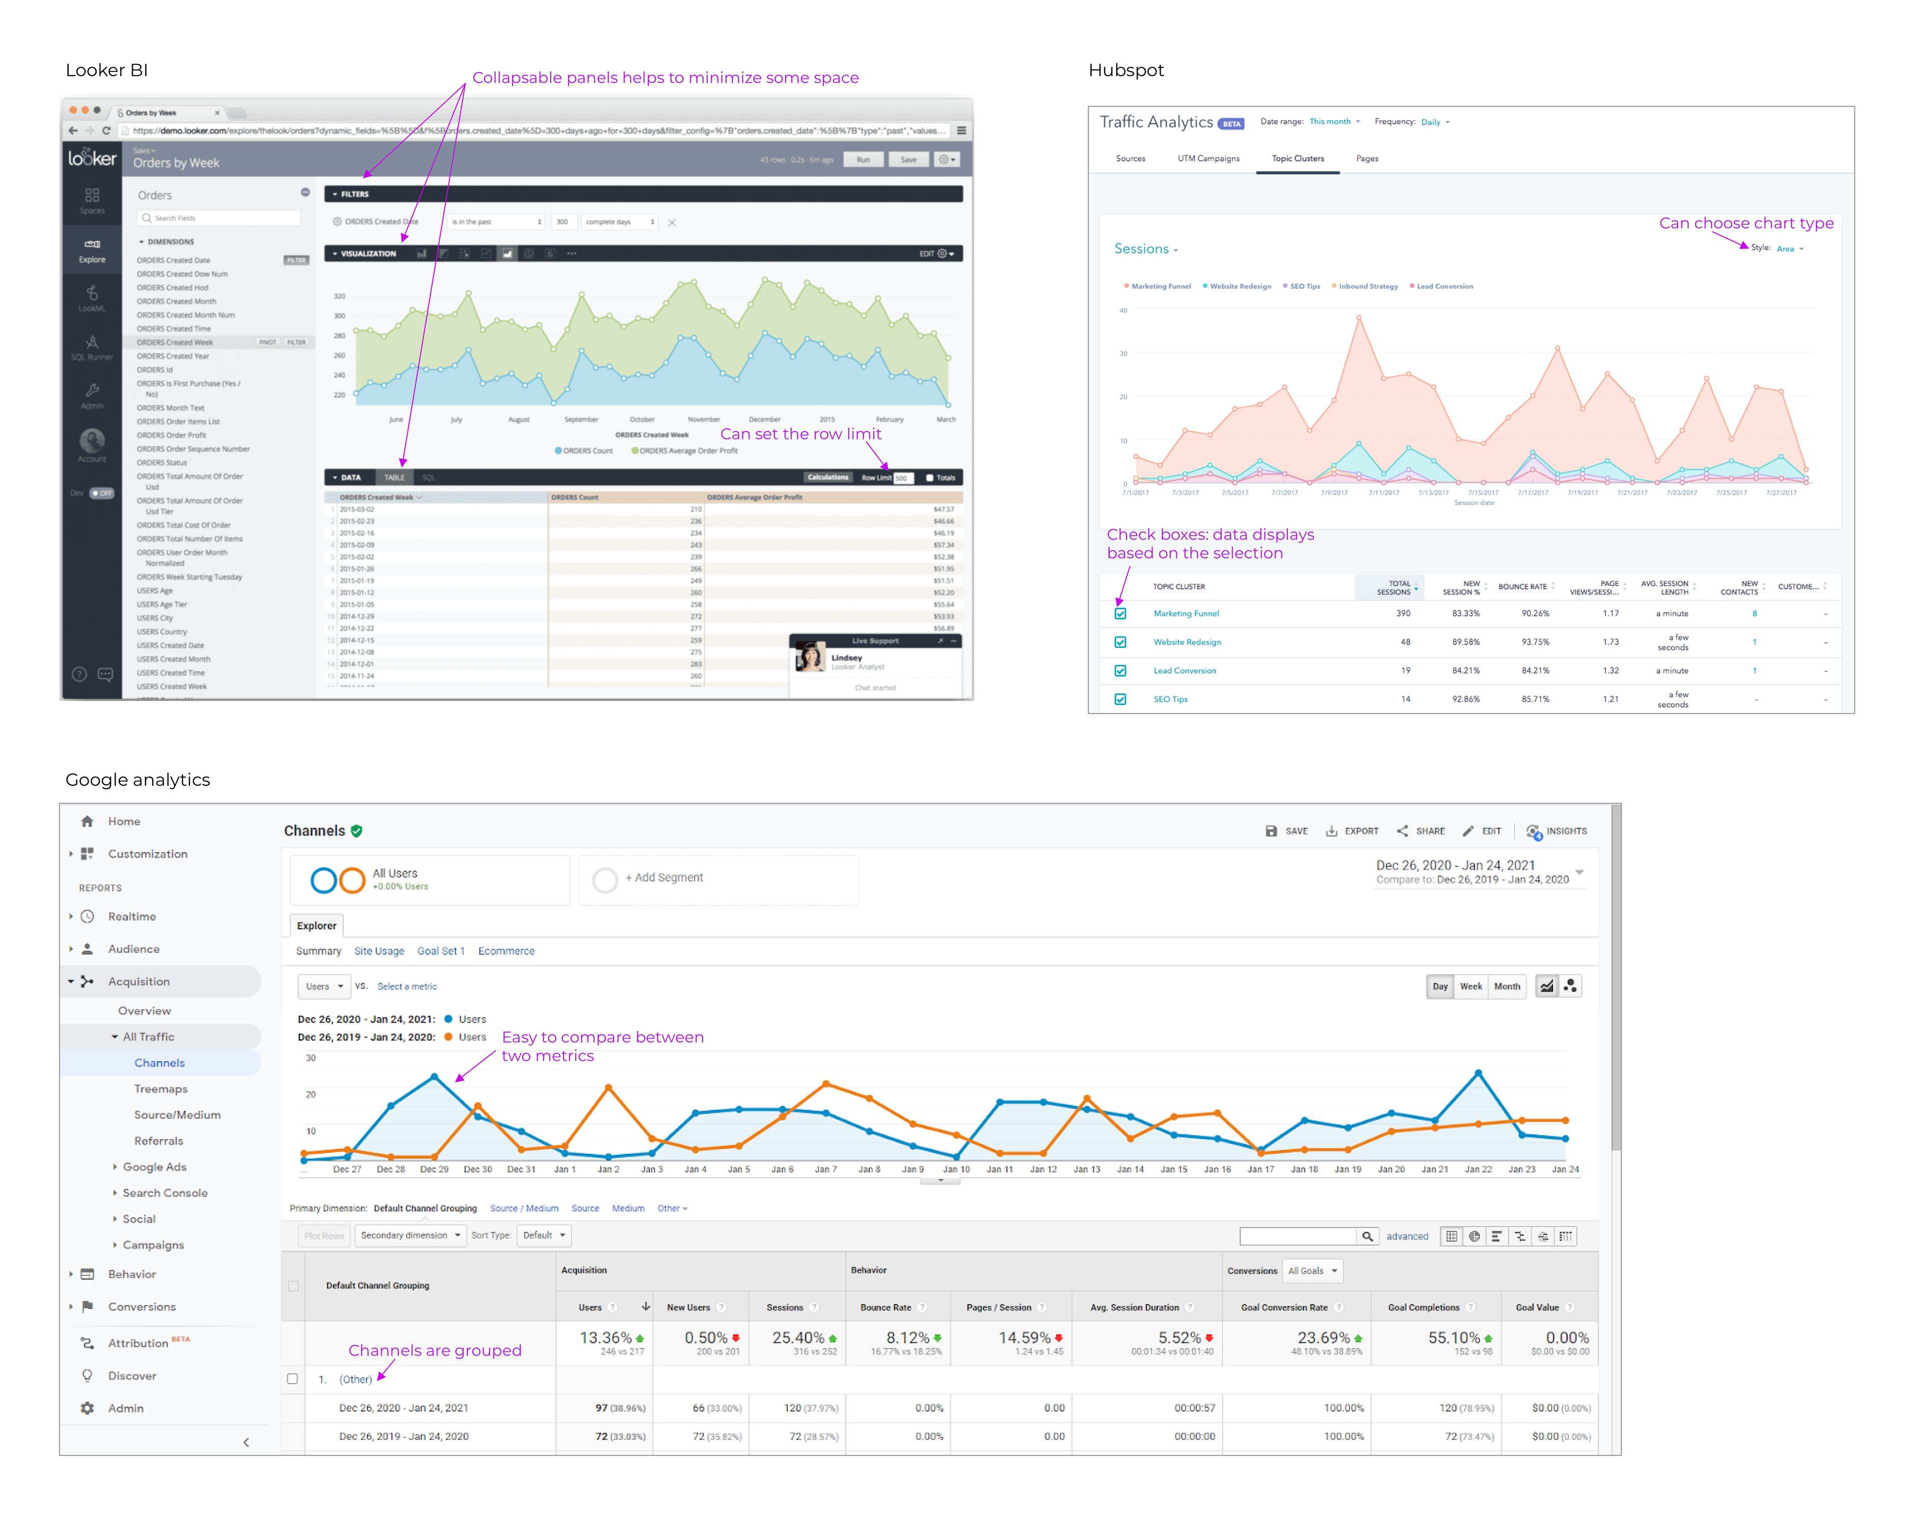Switch to the pivot table view icon

click(x=1566, y=1236)
